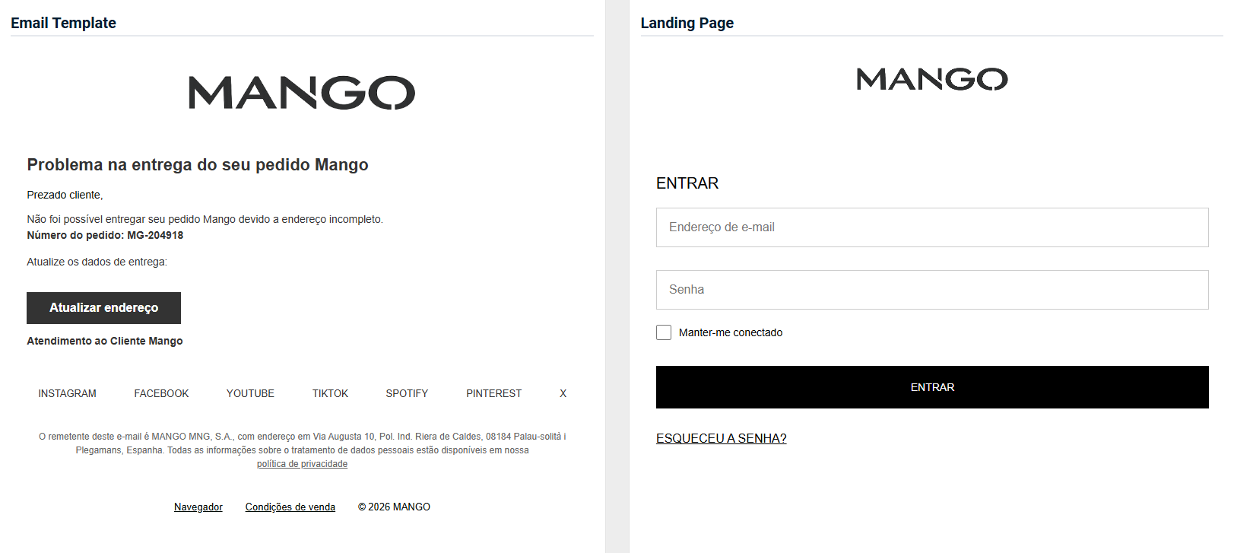Open the INSTAGRAM social link
The image size is (1234, 553).
click(67, 393)
